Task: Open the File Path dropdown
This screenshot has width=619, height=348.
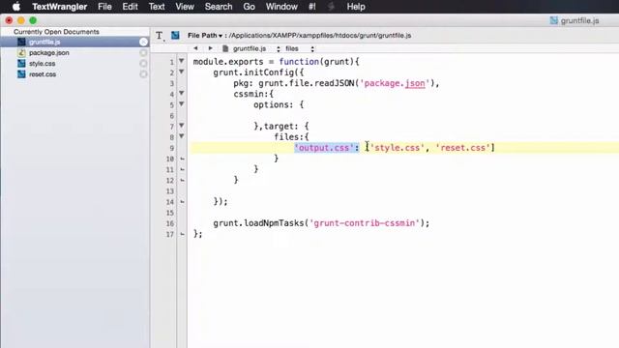Action: tap(205, 36)
